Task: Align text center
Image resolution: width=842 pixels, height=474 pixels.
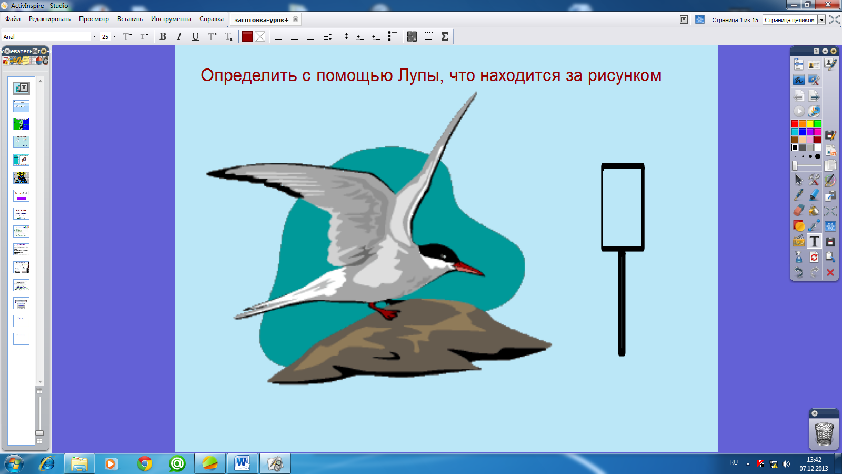Action: click(295, 36)
